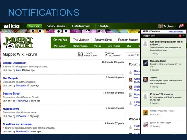Open the Chat submenu item
The width and height of the screenshot is (187, 140).
click(x=129, y=46)
